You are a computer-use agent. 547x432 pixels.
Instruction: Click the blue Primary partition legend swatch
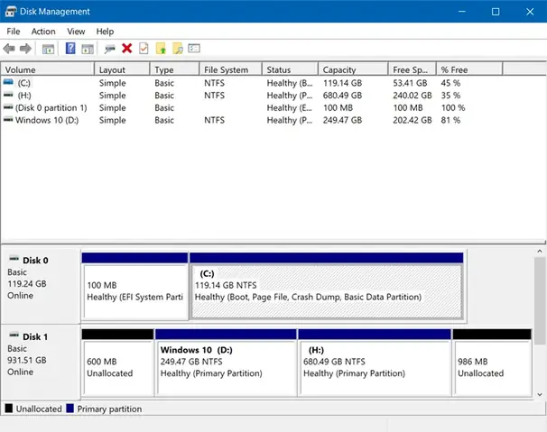coord(70,409)
